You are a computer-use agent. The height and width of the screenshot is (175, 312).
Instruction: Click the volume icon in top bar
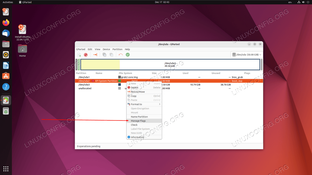click(304, 2)
